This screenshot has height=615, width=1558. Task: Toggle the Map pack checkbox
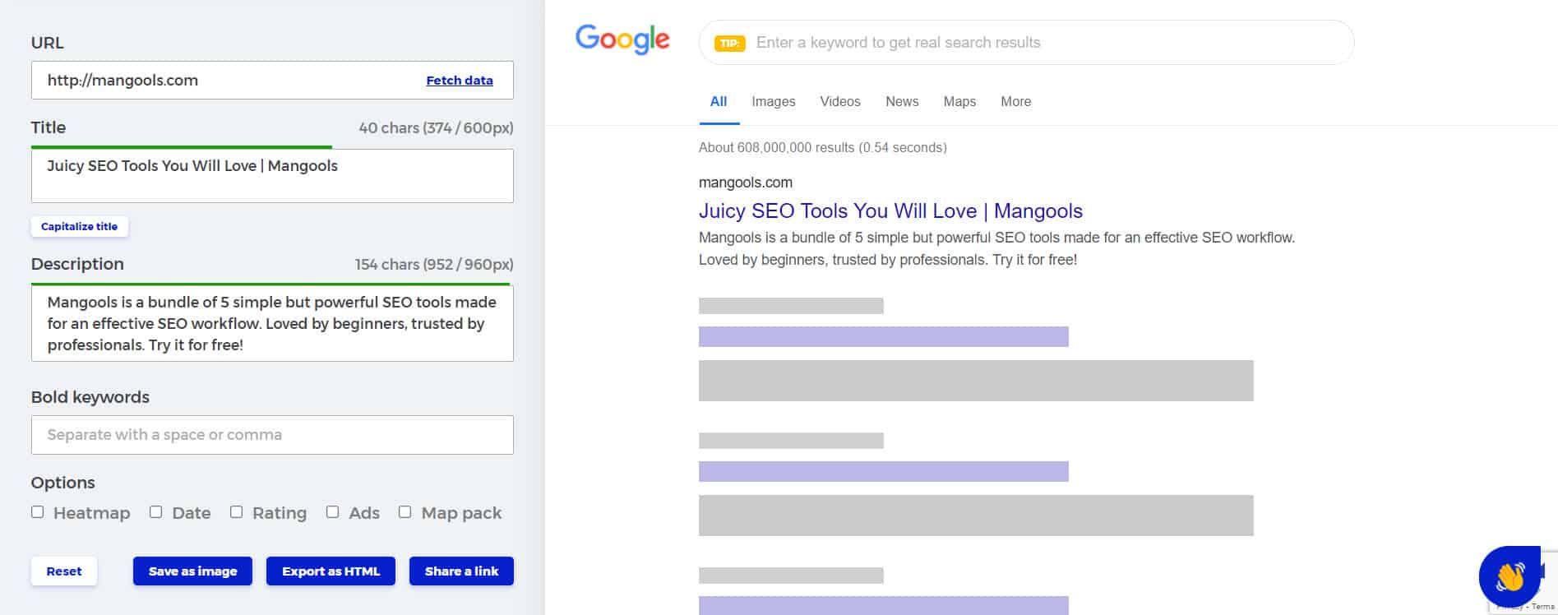(x=405, y=512)
